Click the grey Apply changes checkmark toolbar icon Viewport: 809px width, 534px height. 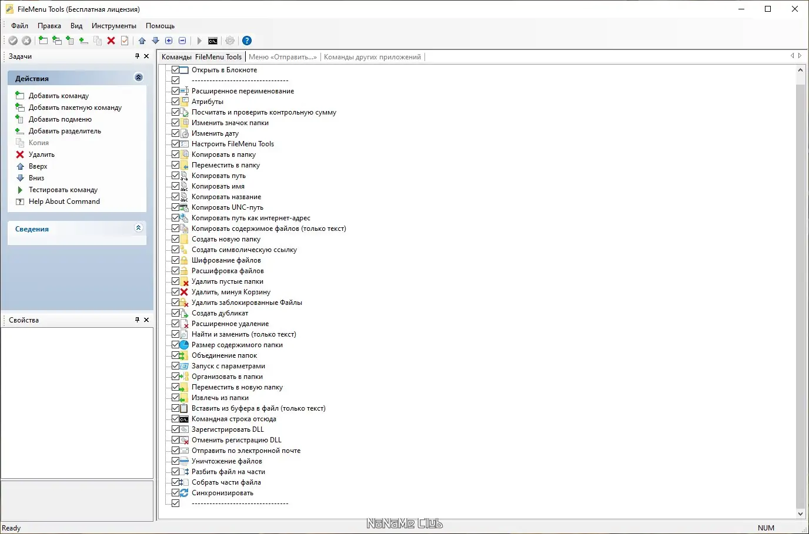point(13,41)
